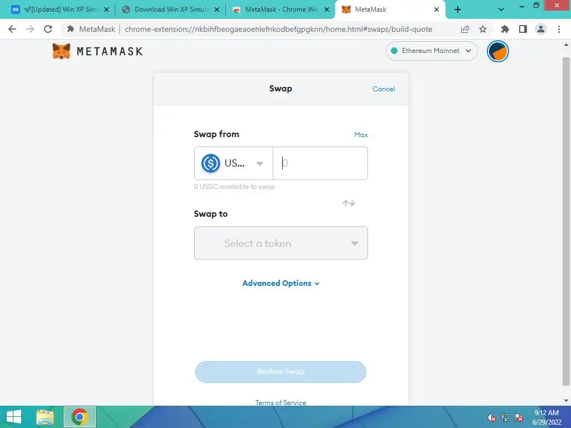The image size is (571, 428).
Task: Click the Max link
Action: (x=361, y=135)
